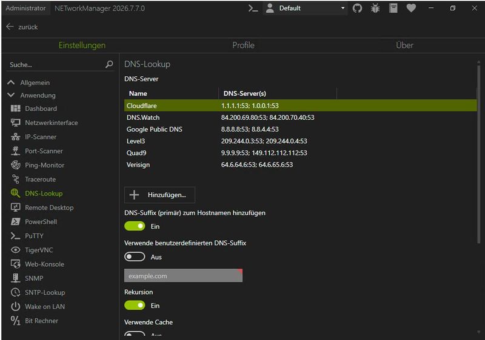This screenshot has width=485, height=340.
Task: Select the TigerVNC eye icon
Action: [x=16, y=250]
